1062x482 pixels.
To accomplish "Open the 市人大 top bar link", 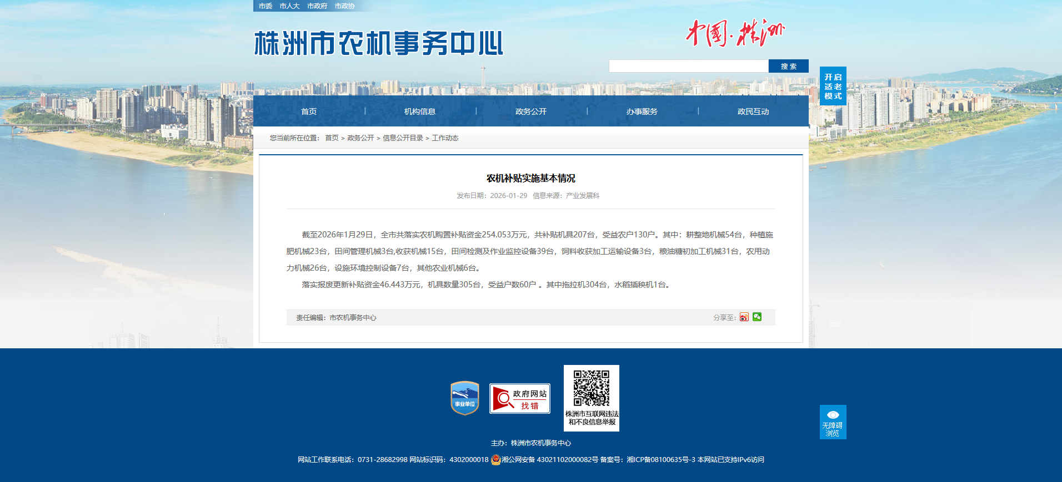I will [x=289, y=6].
